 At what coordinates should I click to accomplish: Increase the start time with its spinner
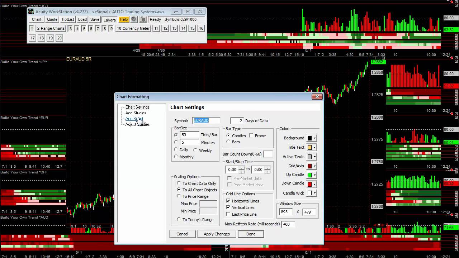point(241,168)
